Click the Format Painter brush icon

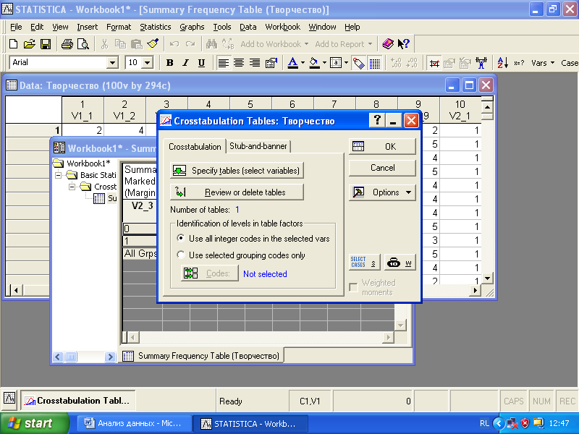coord(153,44)
